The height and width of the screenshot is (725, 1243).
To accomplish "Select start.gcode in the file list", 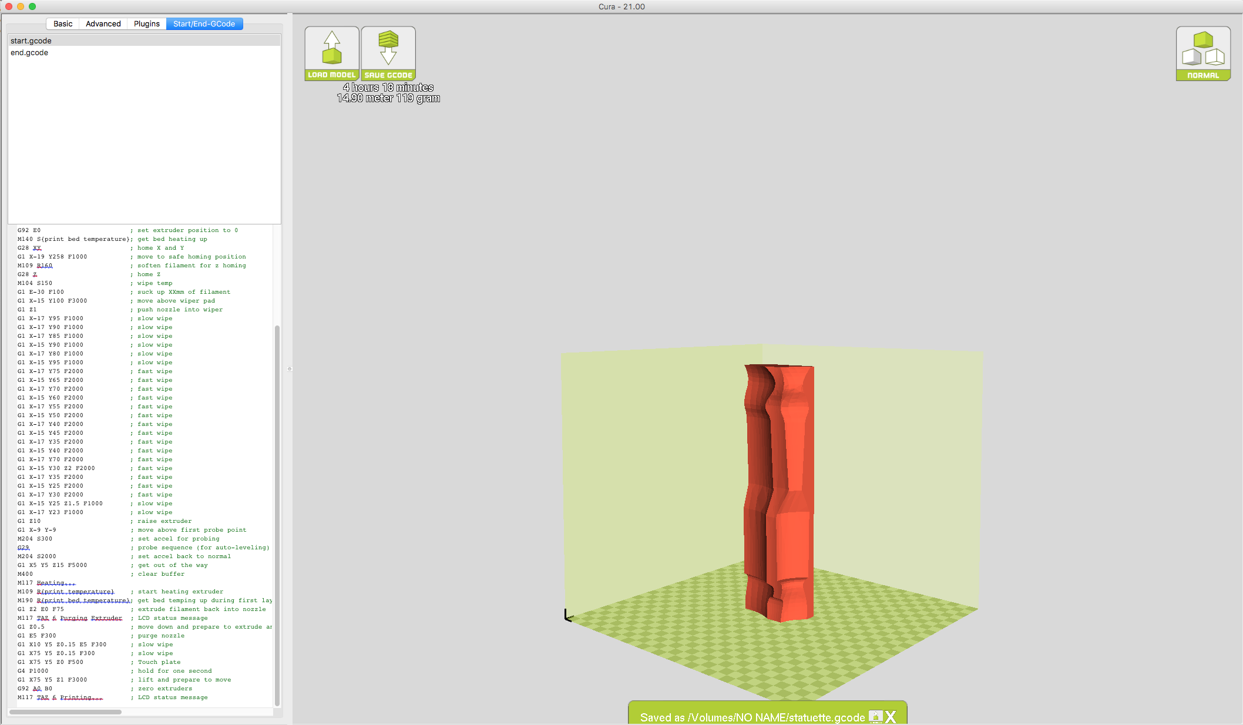I will coord(31,41).
